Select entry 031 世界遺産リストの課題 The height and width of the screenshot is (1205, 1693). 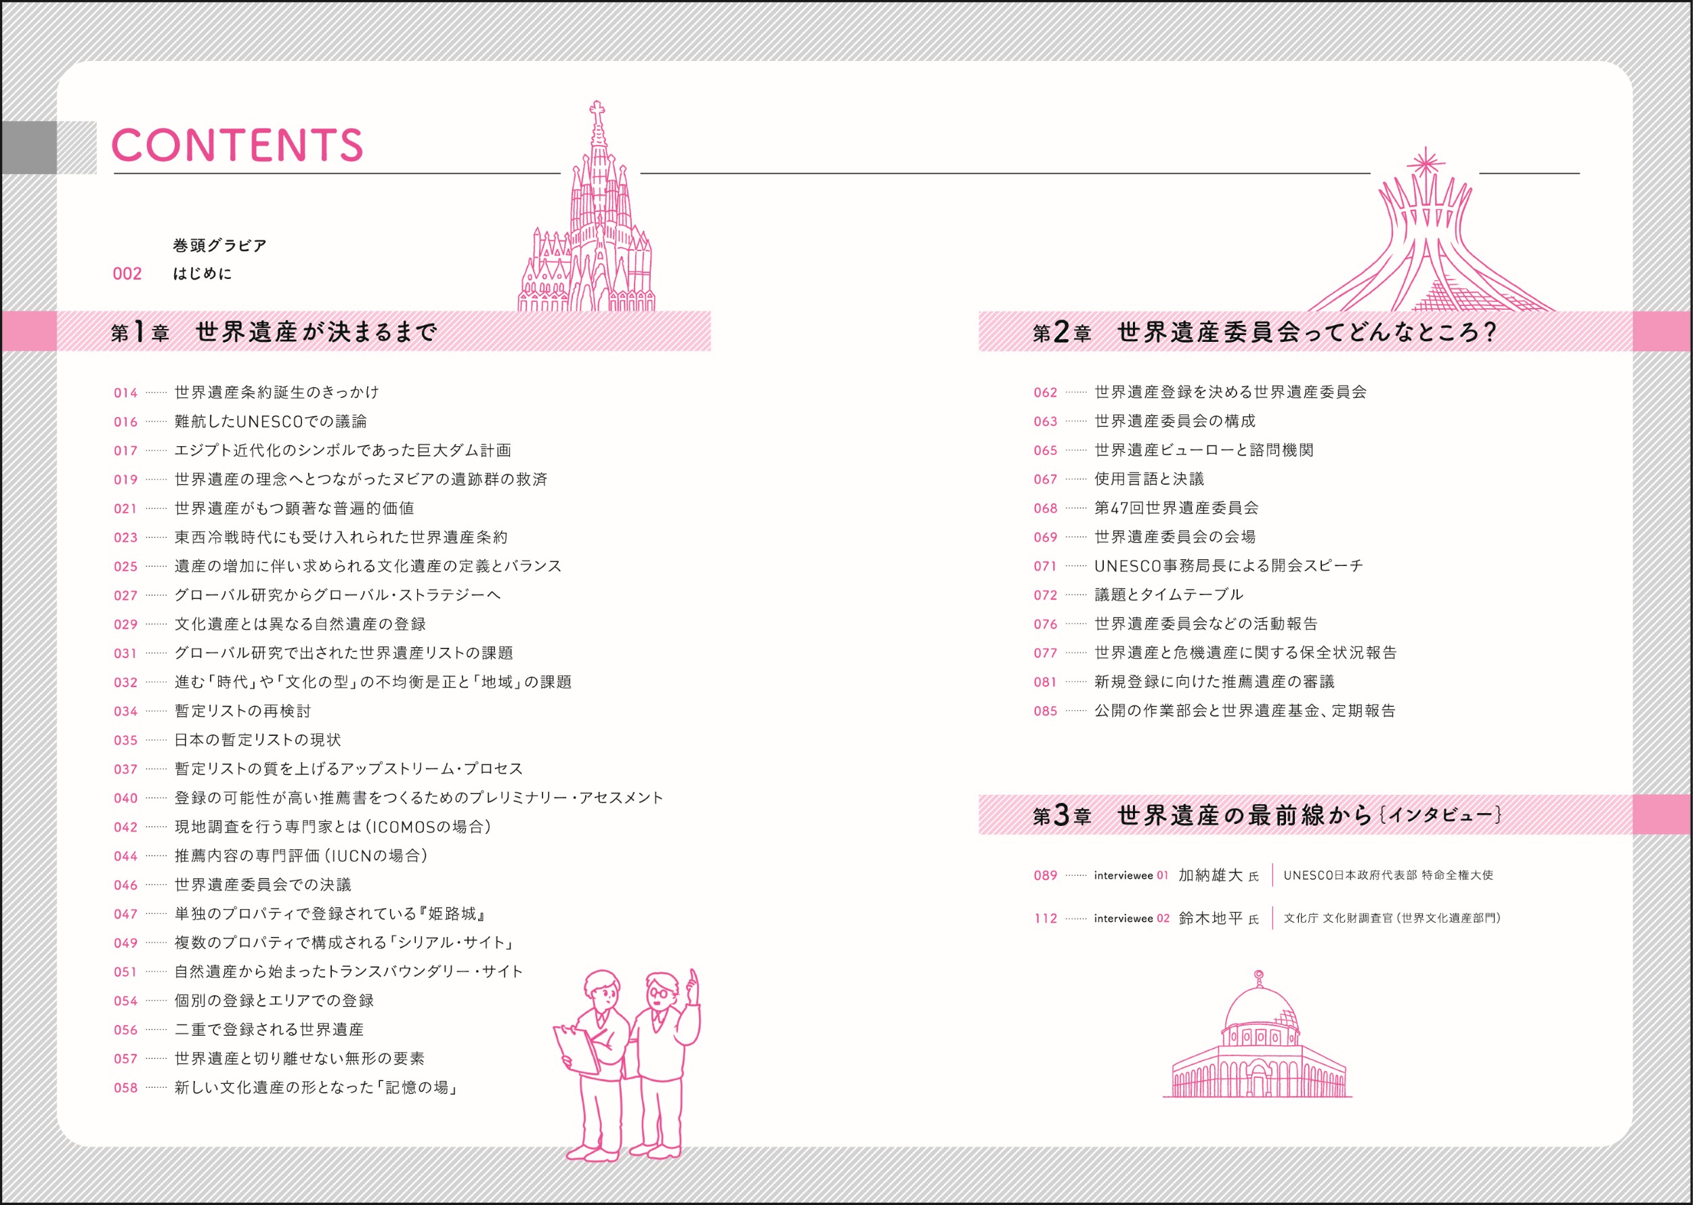[x=314, y=653]
